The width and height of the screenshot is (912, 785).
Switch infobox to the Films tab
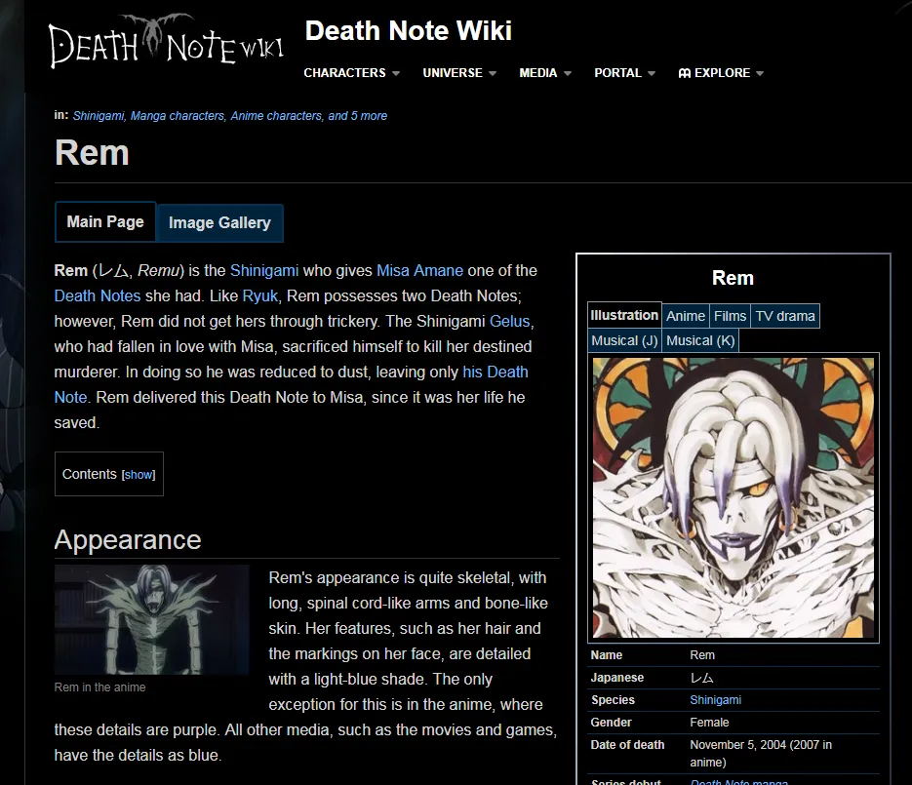click(x=730, y=316)
